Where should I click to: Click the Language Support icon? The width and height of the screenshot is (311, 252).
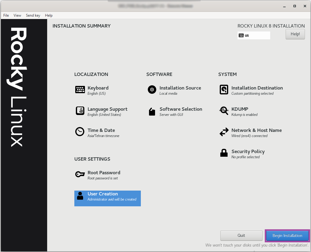80,111
